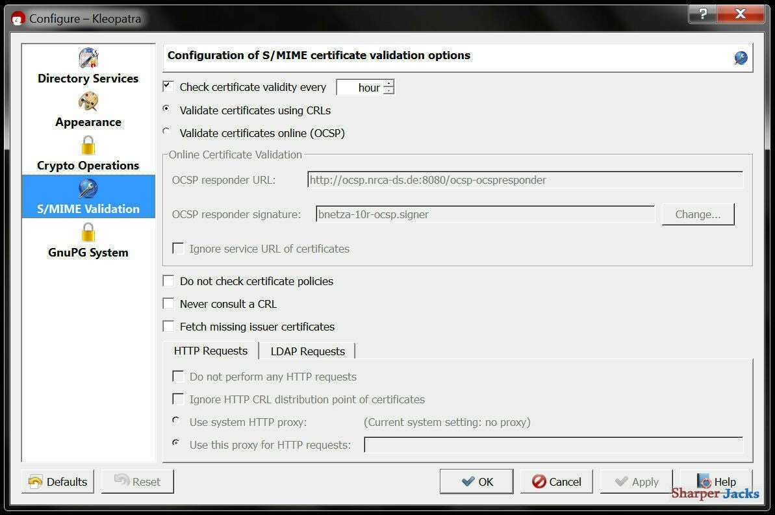Click the Change button for OCSP responder signature

[x=698, y=214]
